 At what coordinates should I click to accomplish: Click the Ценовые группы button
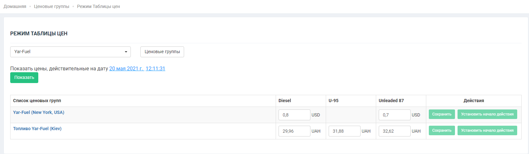162,52
